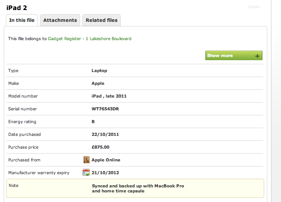Screen dimensions: 281x202
Task: Click the purchase price £875.00
Action: (x=101, y=147)
